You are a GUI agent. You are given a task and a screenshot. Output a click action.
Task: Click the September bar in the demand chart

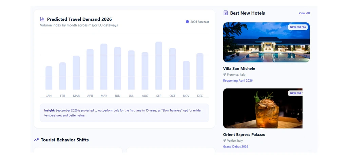click(x=159, y=66)
